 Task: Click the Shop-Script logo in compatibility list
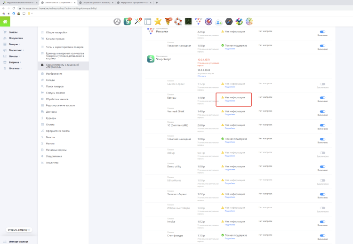[x=150, y=59]
